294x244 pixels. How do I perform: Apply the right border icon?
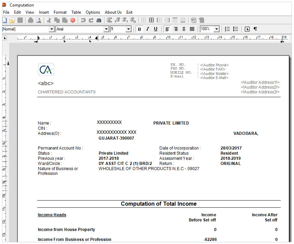pos(167,20)
